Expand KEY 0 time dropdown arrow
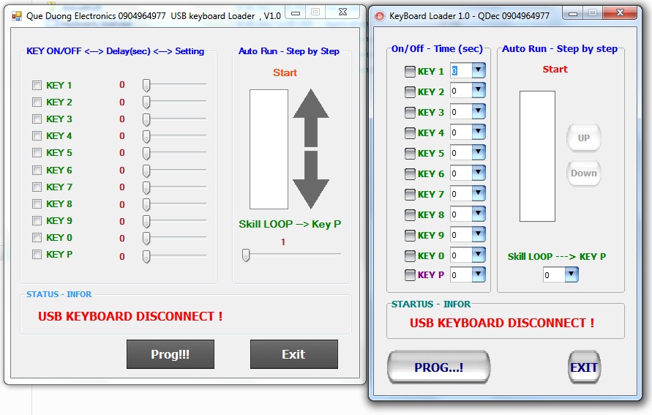This screenshot has height=415, width=652. (x=479, y=255)
